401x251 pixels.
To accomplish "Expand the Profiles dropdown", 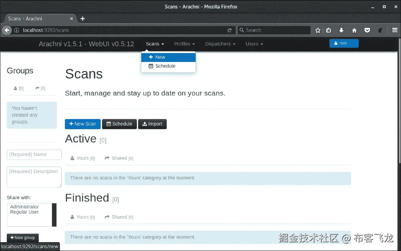I will click(184, 44).
